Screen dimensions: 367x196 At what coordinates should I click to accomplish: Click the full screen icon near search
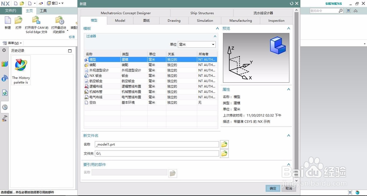click(349, 11)
